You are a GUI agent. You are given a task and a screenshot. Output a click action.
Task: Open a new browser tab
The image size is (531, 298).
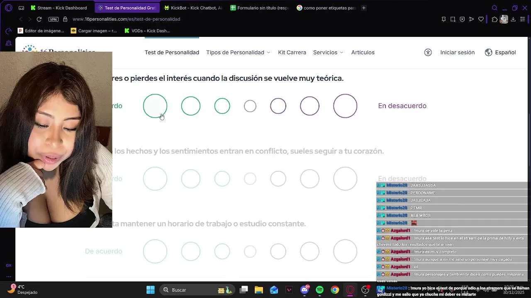pyautogui.click(x=364, y=8)
